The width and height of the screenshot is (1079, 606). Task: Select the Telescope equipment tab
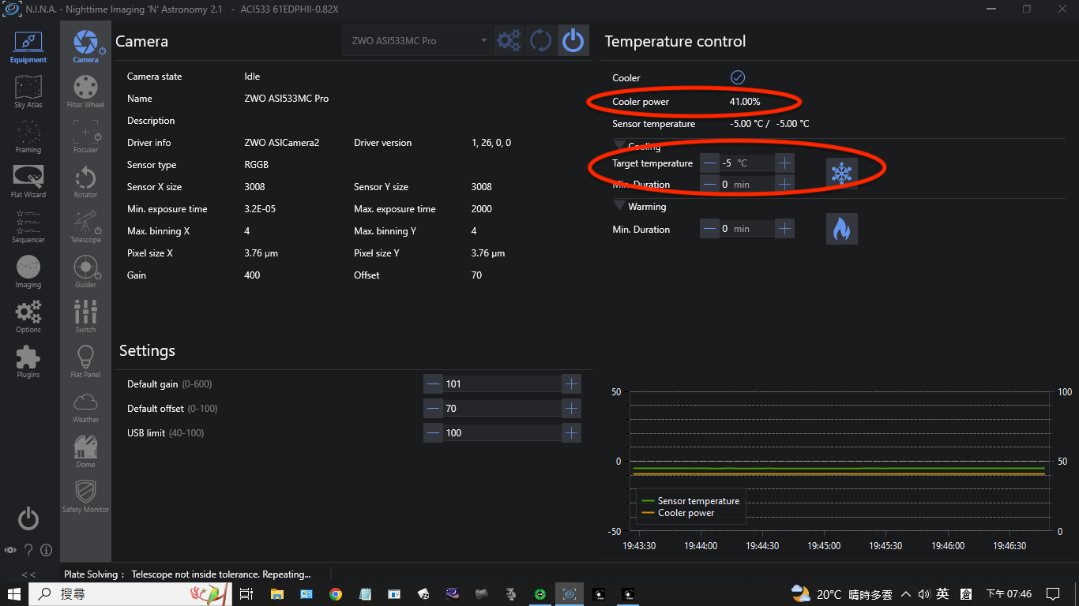[x=85, y=226]
